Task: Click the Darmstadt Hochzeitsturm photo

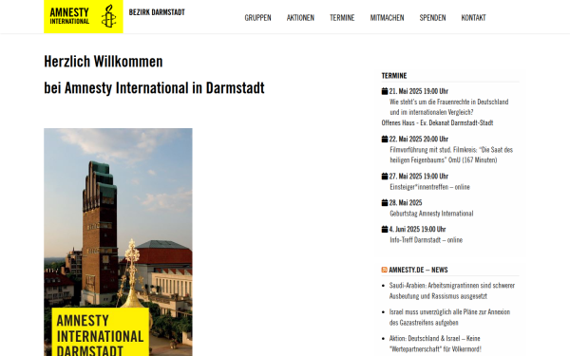Action: point(118,242)
